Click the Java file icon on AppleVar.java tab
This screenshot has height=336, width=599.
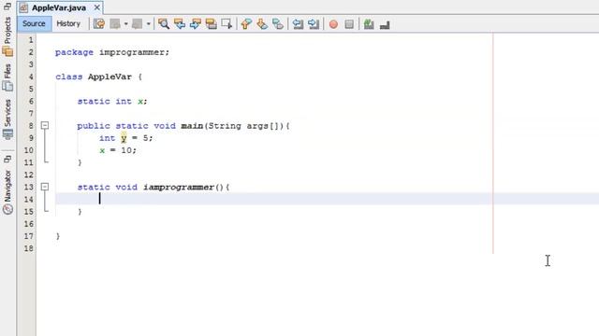coord(24,7)
